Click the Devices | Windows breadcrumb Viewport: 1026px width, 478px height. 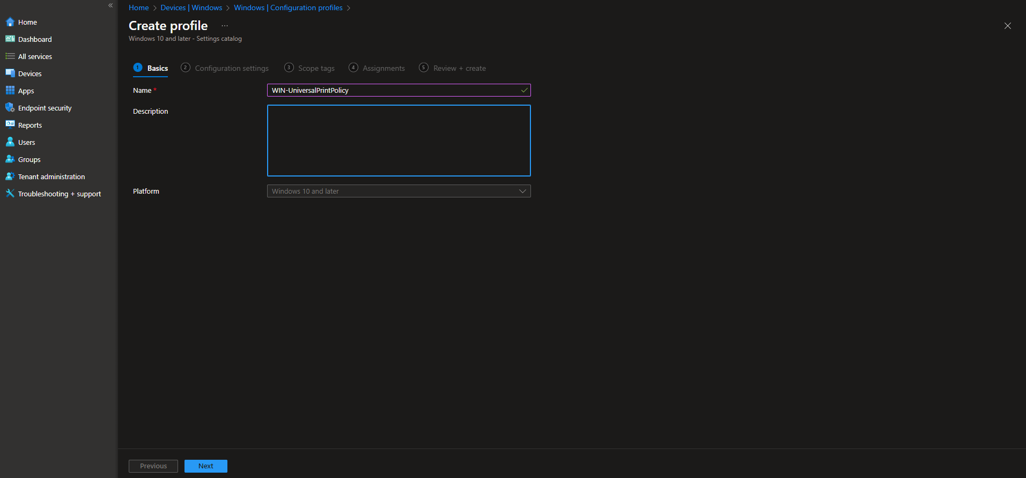(191, 8)
